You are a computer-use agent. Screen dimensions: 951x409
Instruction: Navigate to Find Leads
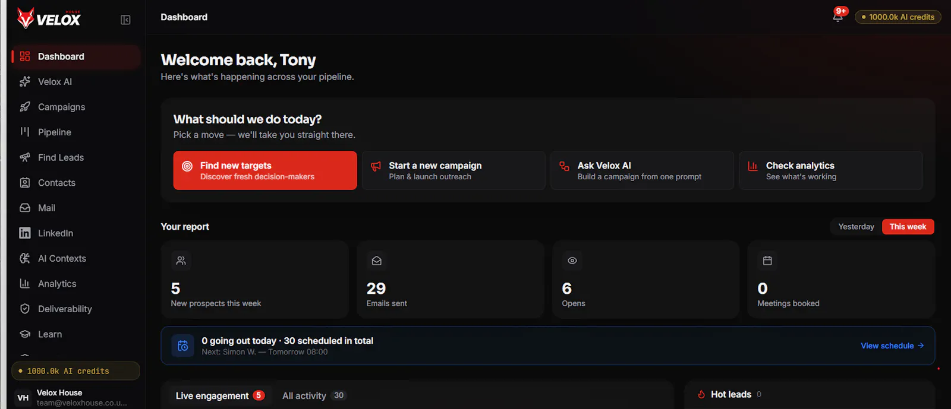[x=75, y=157]
